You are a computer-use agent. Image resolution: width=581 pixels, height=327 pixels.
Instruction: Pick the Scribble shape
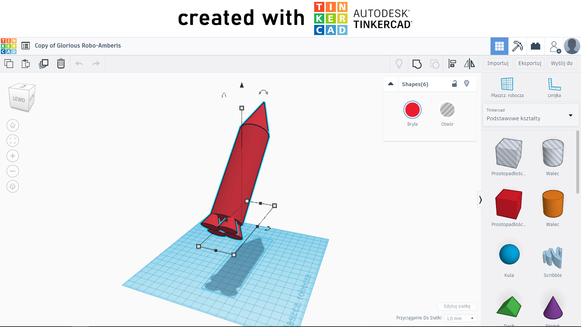[x=553, y=257]
